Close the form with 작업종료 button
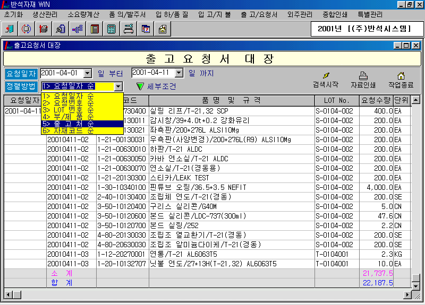425x305 pixels. coord(401,80)
